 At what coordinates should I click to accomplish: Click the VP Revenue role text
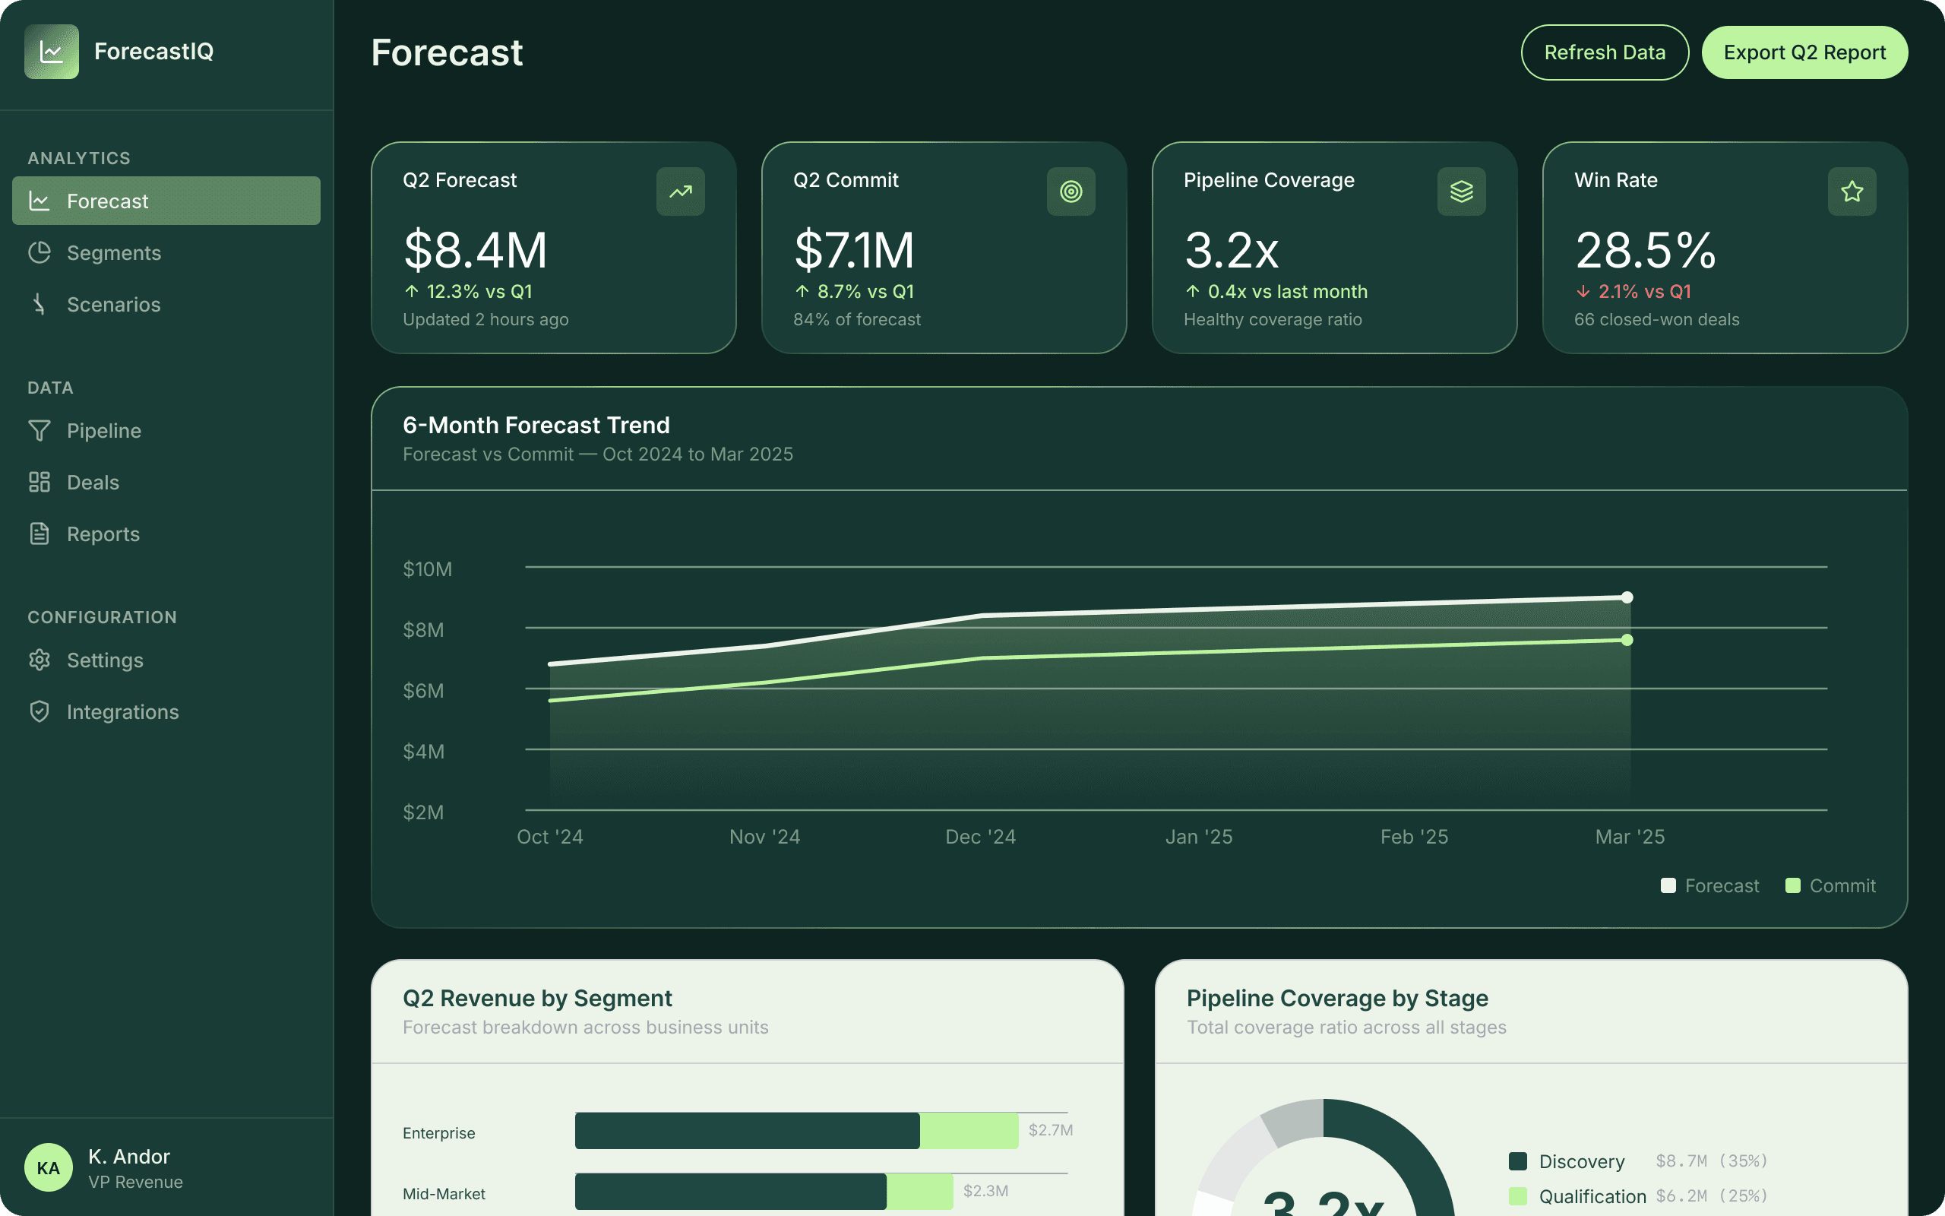[x=136, y=1181]
